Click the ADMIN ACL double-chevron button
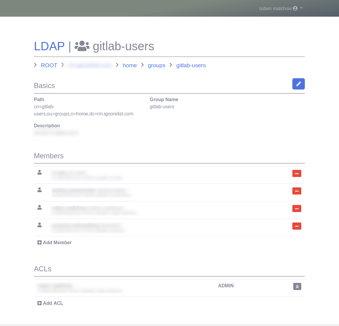This screenshot has height=326, width=339. (x=297, y=286)
